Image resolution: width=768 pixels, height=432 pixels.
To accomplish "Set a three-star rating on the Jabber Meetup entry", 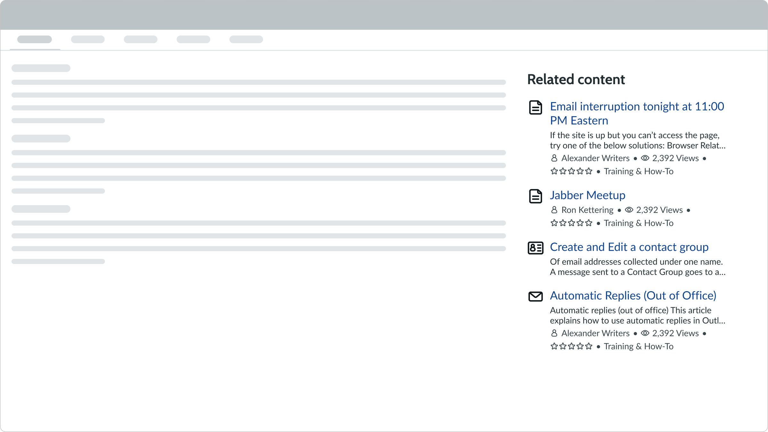I will (x=572, y=223).
